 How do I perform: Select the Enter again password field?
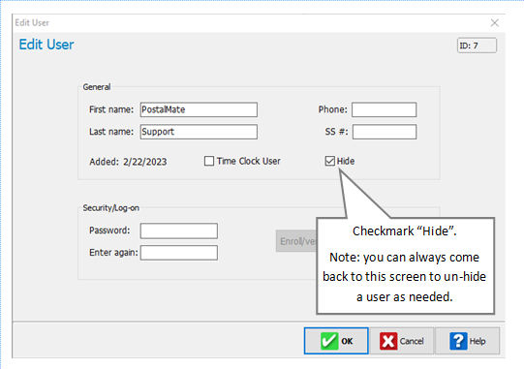click(x=179, y=253)
